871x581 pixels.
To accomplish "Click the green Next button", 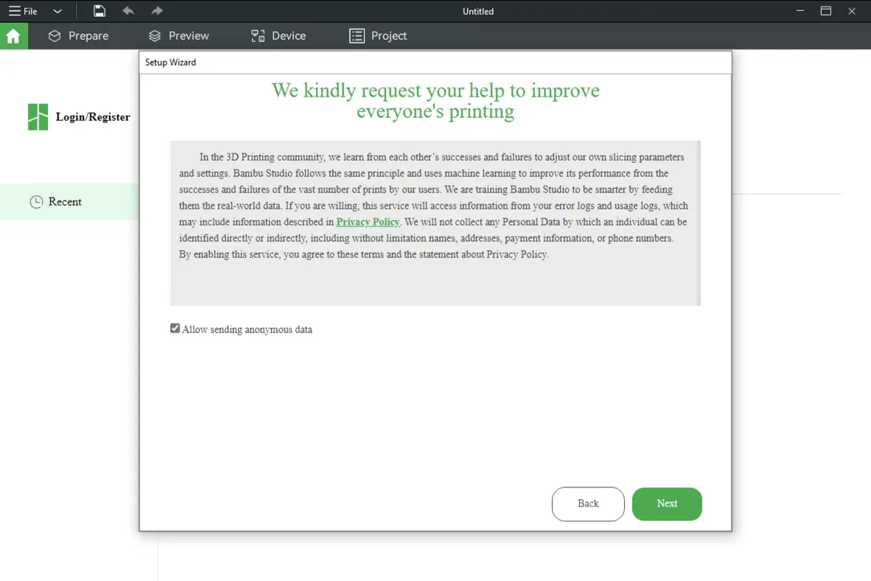I will point(667,504).
